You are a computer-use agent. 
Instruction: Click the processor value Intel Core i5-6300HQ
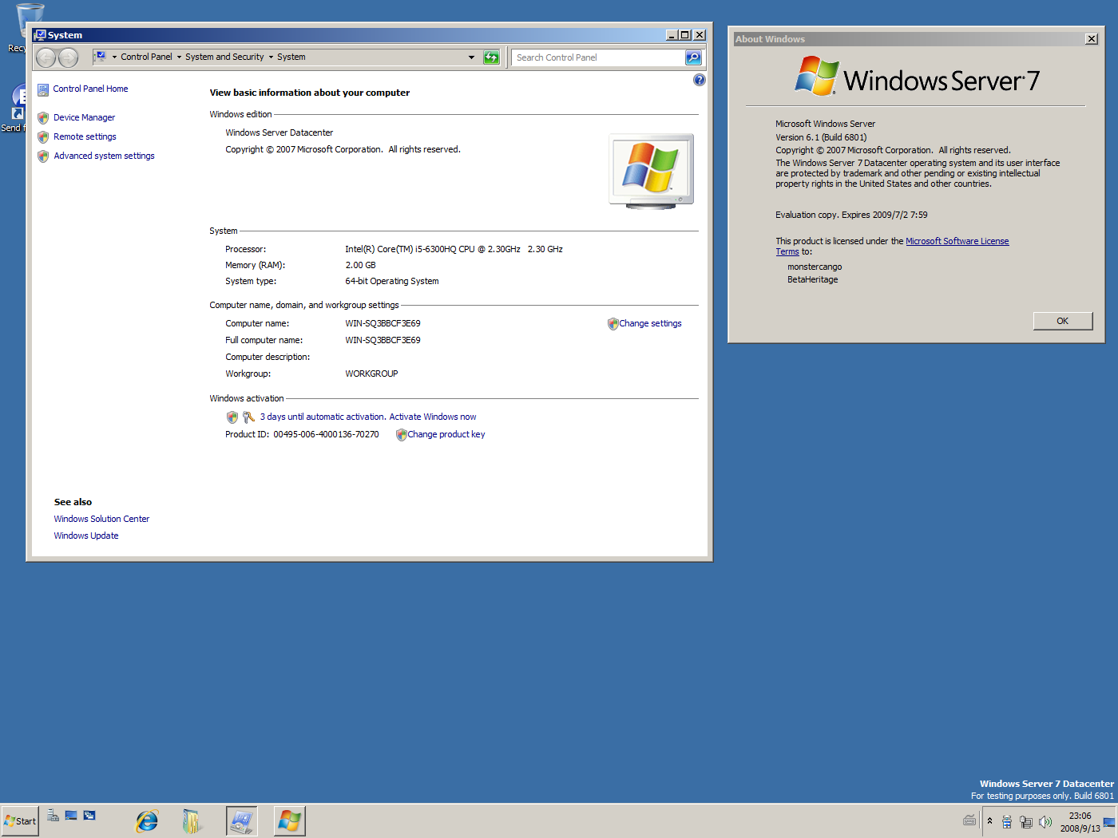click(454, 250)
